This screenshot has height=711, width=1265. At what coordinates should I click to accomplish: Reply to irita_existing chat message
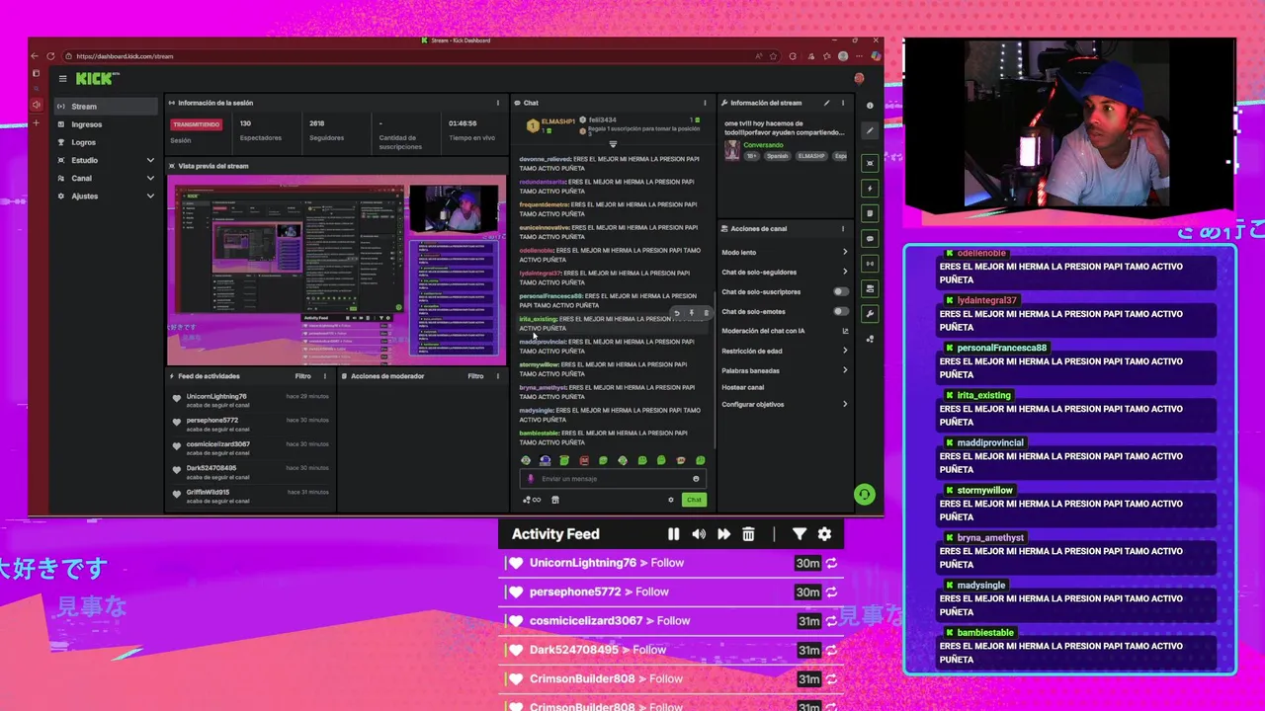click(x=677, y=313)
